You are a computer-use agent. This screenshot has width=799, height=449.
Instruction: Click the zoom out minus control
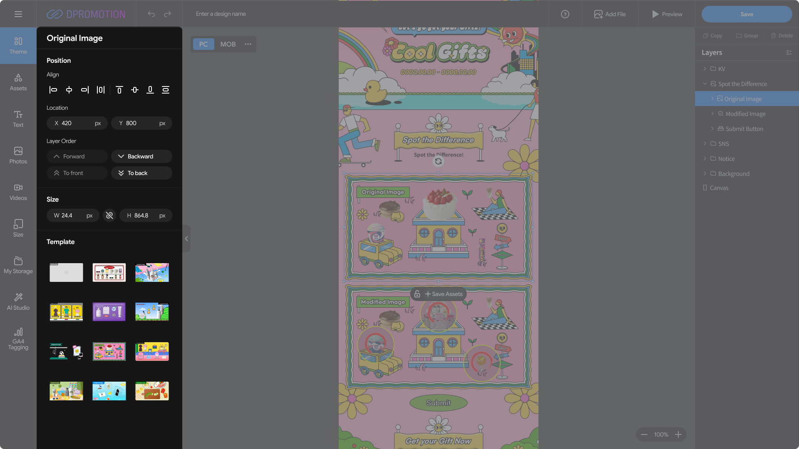pos(644,434)
